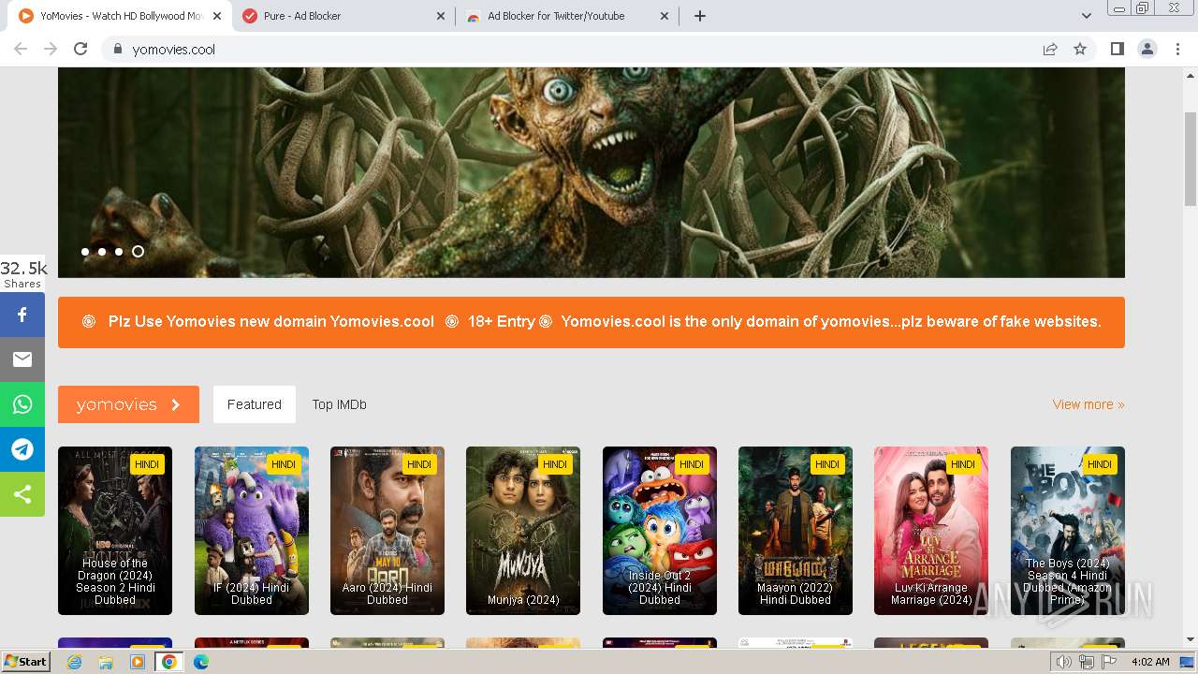Switch to Ad Blocker for Twitter/Youtube tab
The height and width of the screenshot is (674, 1198).
click(568, 16)
